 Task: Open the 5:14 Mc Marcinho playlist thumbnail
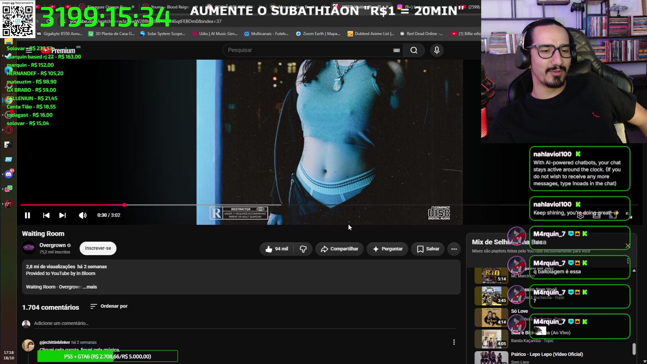coord(491,275)
